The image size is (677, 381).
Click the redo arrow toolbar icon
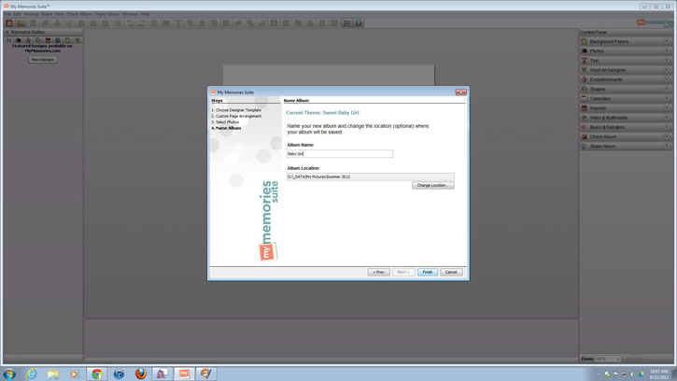(x=141, y=23)
